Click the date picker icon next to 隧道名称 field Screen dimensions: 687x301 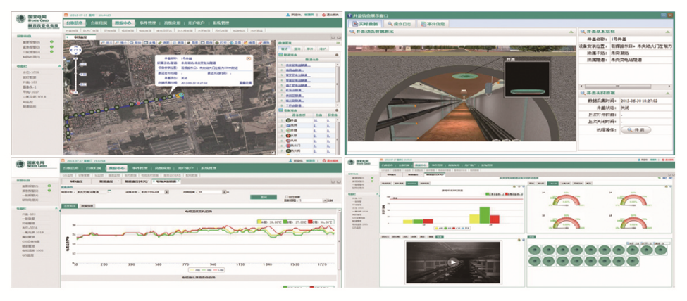point(109,191)
